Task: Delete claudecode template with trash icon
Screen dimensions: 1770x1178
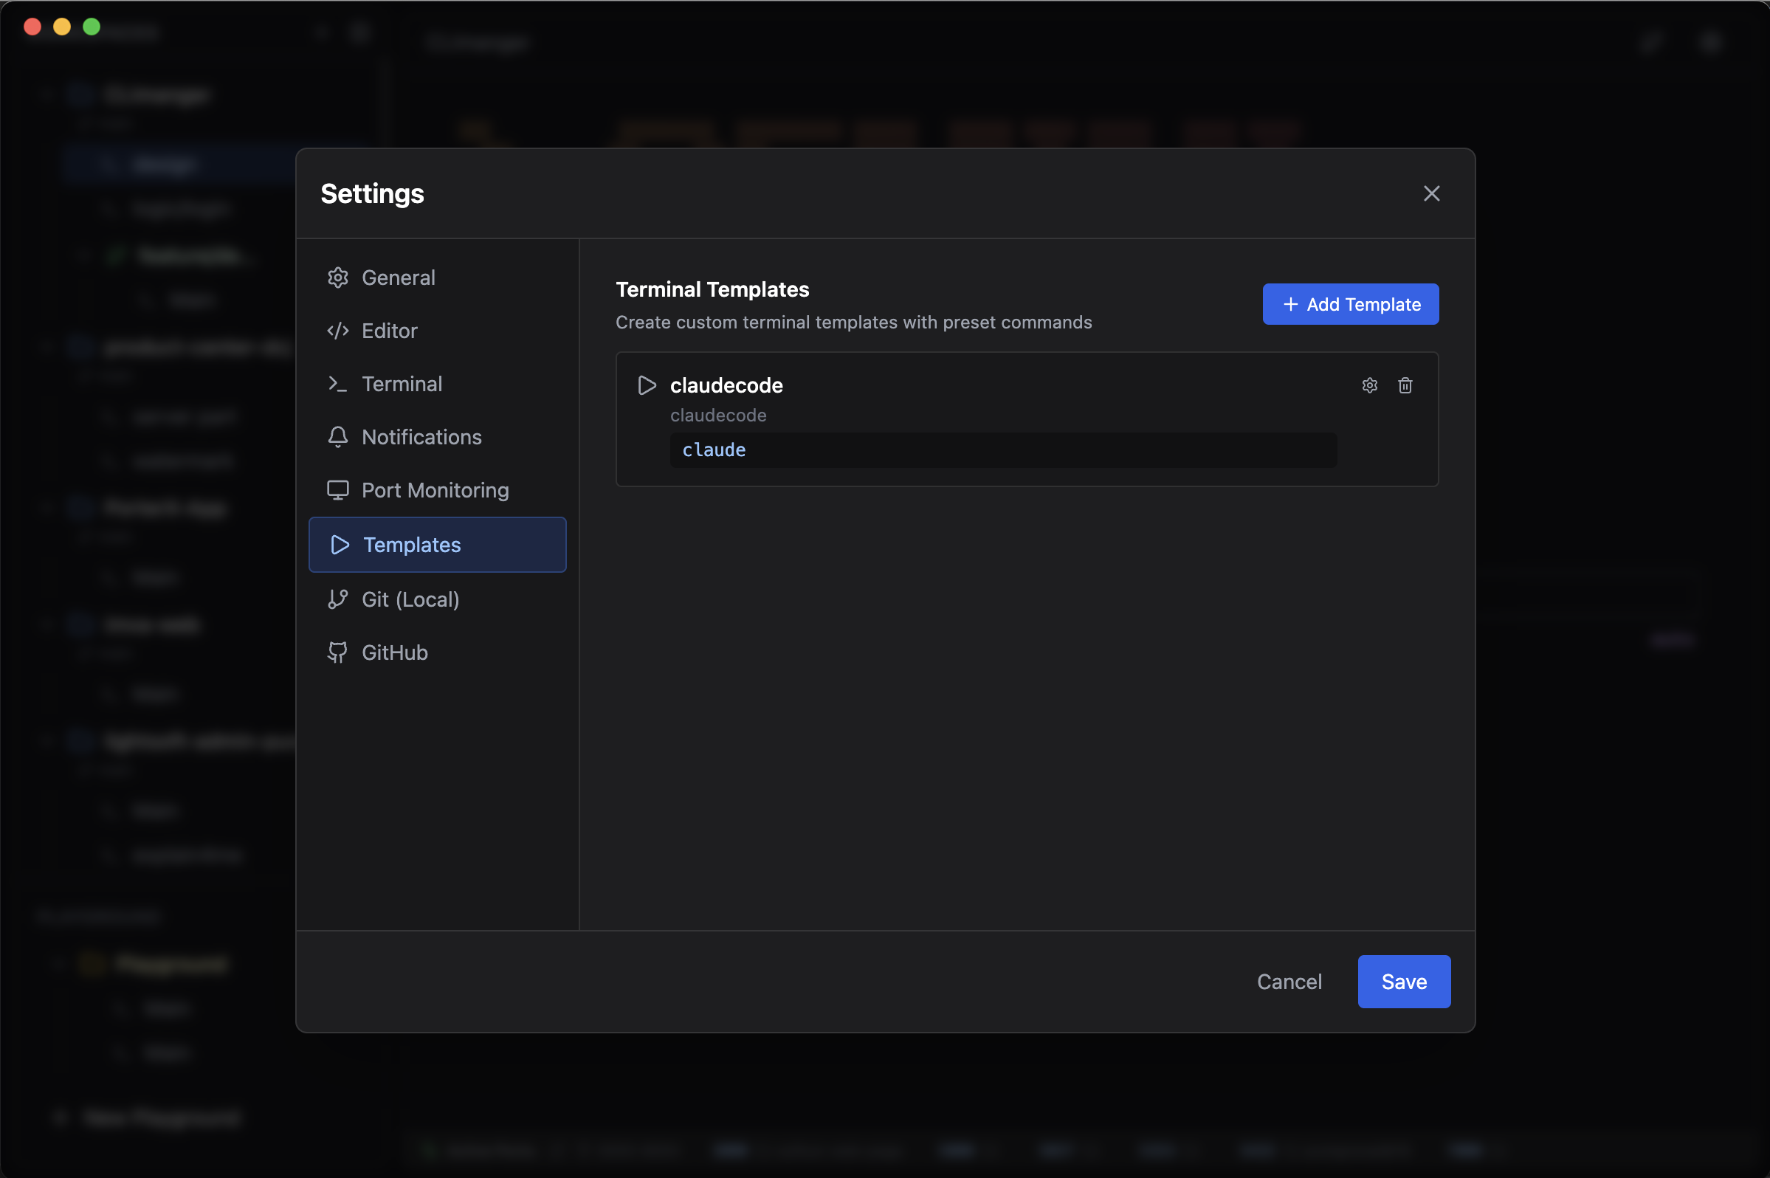Action: coord(1404,385)
